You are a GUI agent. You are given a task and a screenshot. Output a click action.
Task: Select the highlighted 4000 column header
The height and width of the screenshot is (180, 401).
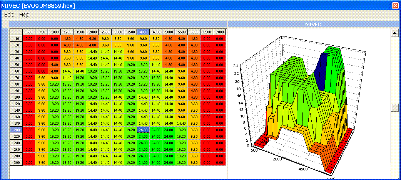[x=143, y=32]
